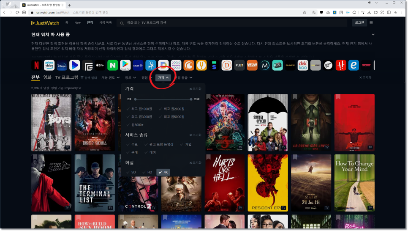Screen dimensions: 408x231
Task: Switch to the 영화 tab
Action: pyautogui.click(x=47, y=77)
